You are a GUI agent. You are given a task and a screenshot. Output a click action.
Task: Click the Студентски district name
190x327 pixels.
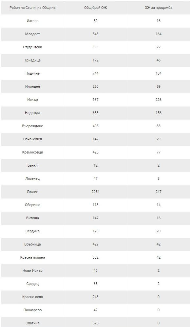pos(32,47)
